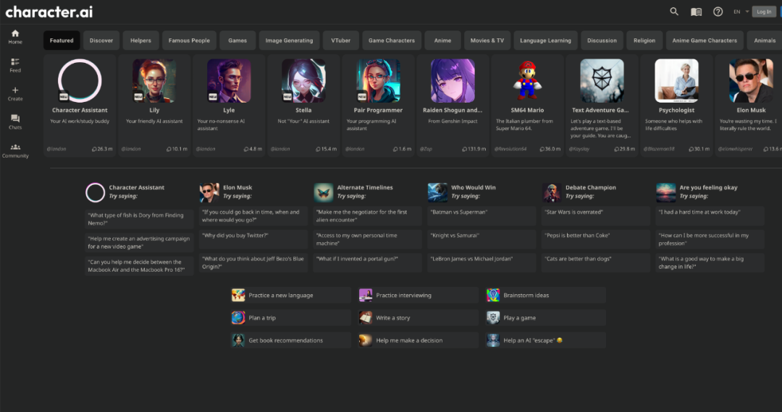Click the Who Would Win avatar
This screenshot has height=412, width=782.
437,192
